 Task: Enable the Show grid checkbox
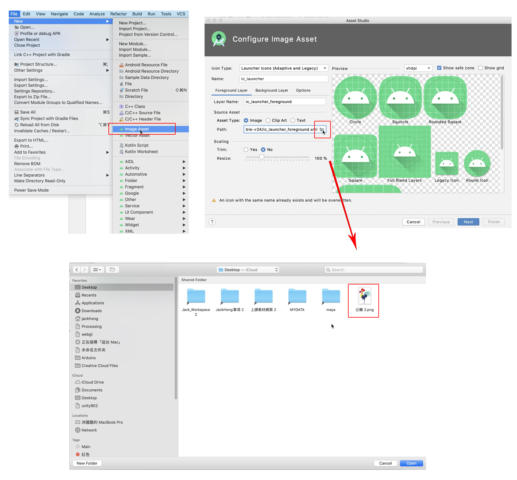coord(481,68)
